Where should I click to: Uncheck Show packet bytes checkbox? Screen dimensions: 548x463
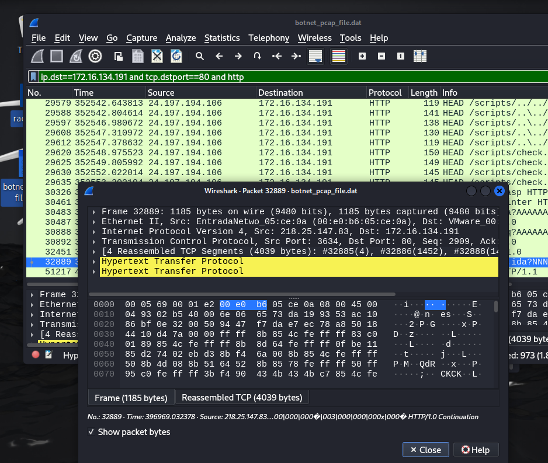[92, 432]
